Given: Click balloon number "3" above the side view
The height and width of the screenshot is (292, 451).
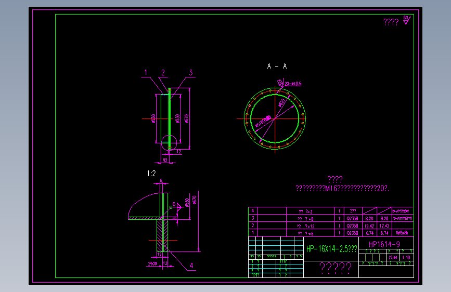Looking at the screenshot, I should click(191, 72).
